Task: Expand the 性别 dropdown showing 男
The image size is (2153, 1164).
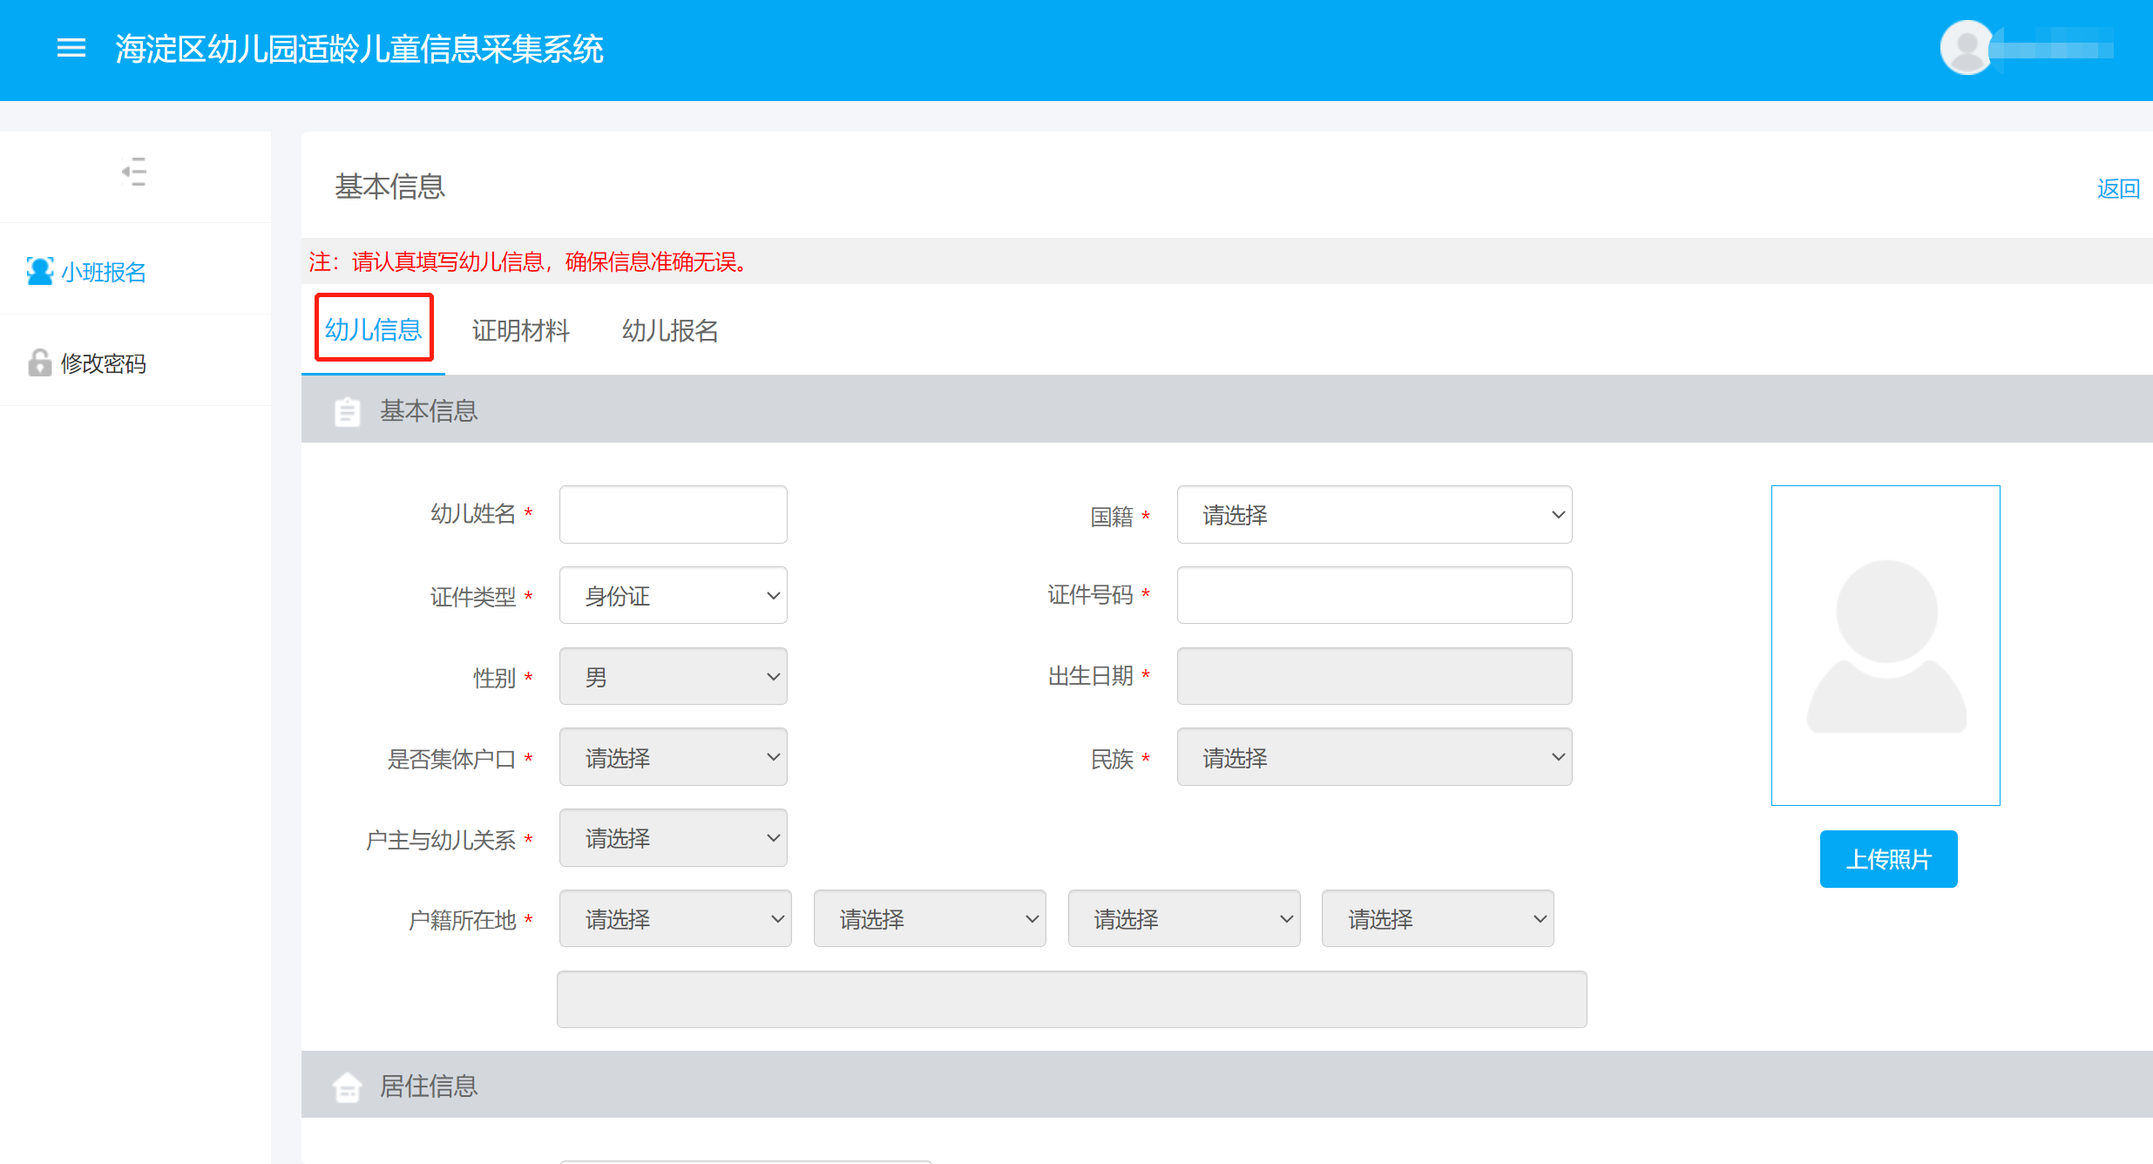Action: [673, 677]
